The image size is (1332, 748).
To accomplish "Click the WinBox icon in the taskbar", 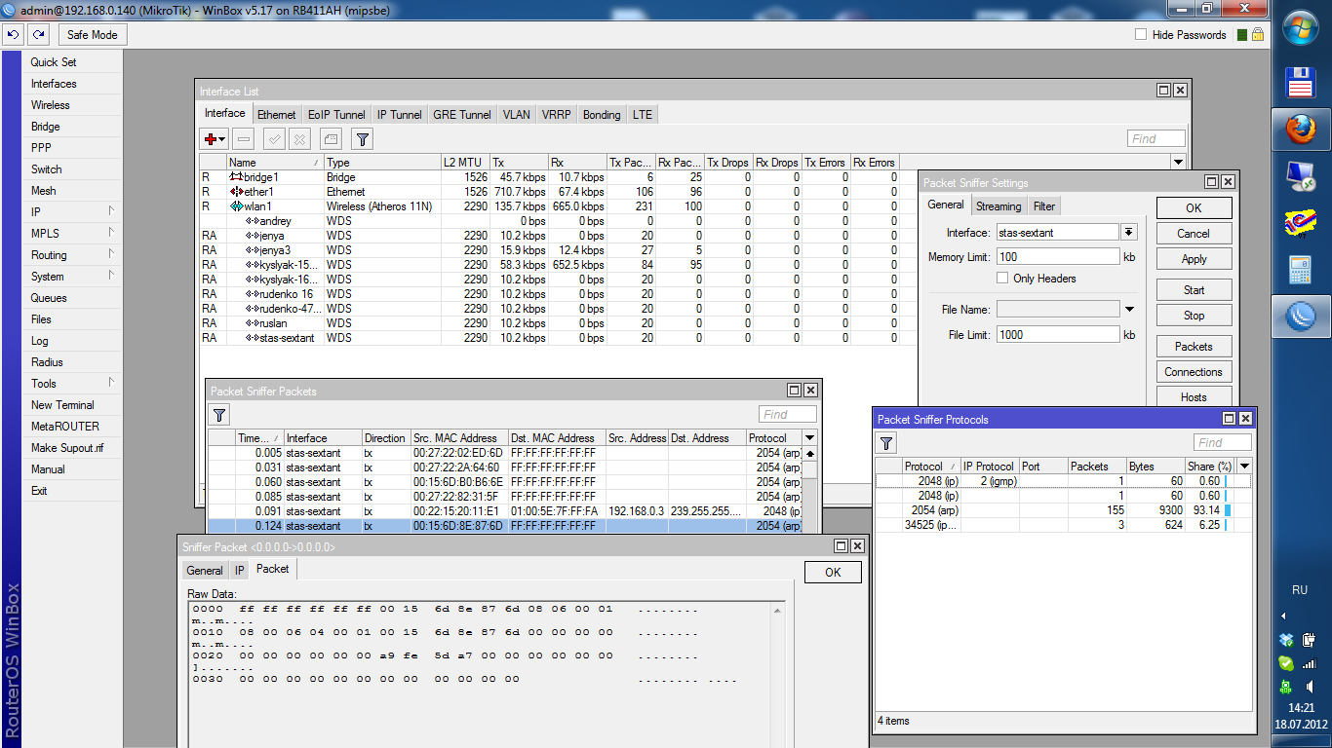I will [x=1301, y=316].
